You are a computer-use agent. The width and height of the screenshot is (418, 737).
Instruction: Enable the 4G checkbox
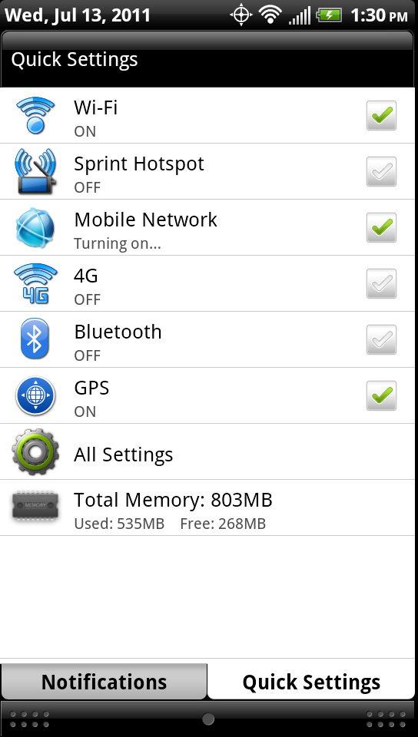(381, 283)
